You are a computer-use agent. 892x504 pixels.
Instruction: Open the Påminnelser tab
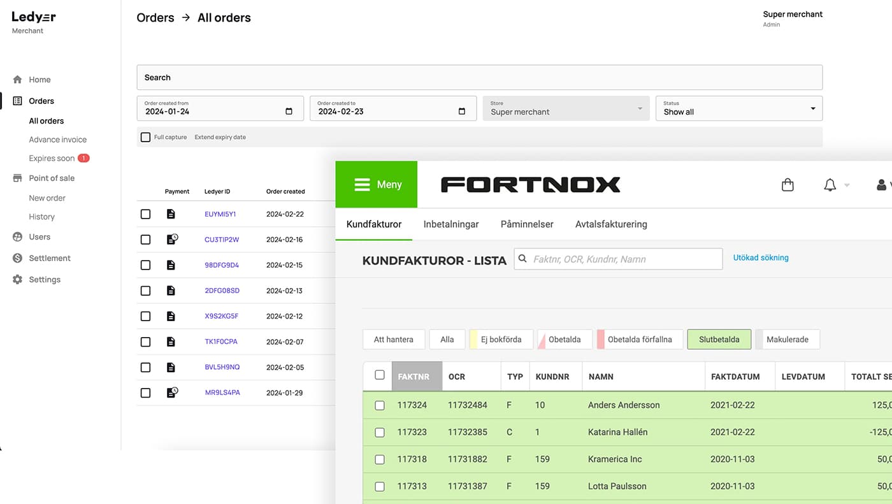pos(527,224)
